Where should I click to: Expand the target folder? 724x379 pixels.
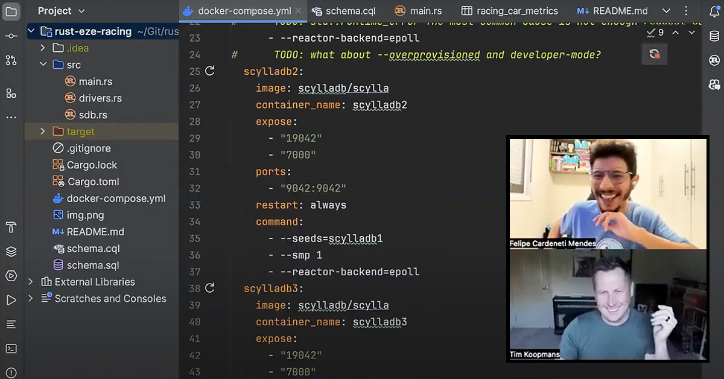click(x=42, y=132)
